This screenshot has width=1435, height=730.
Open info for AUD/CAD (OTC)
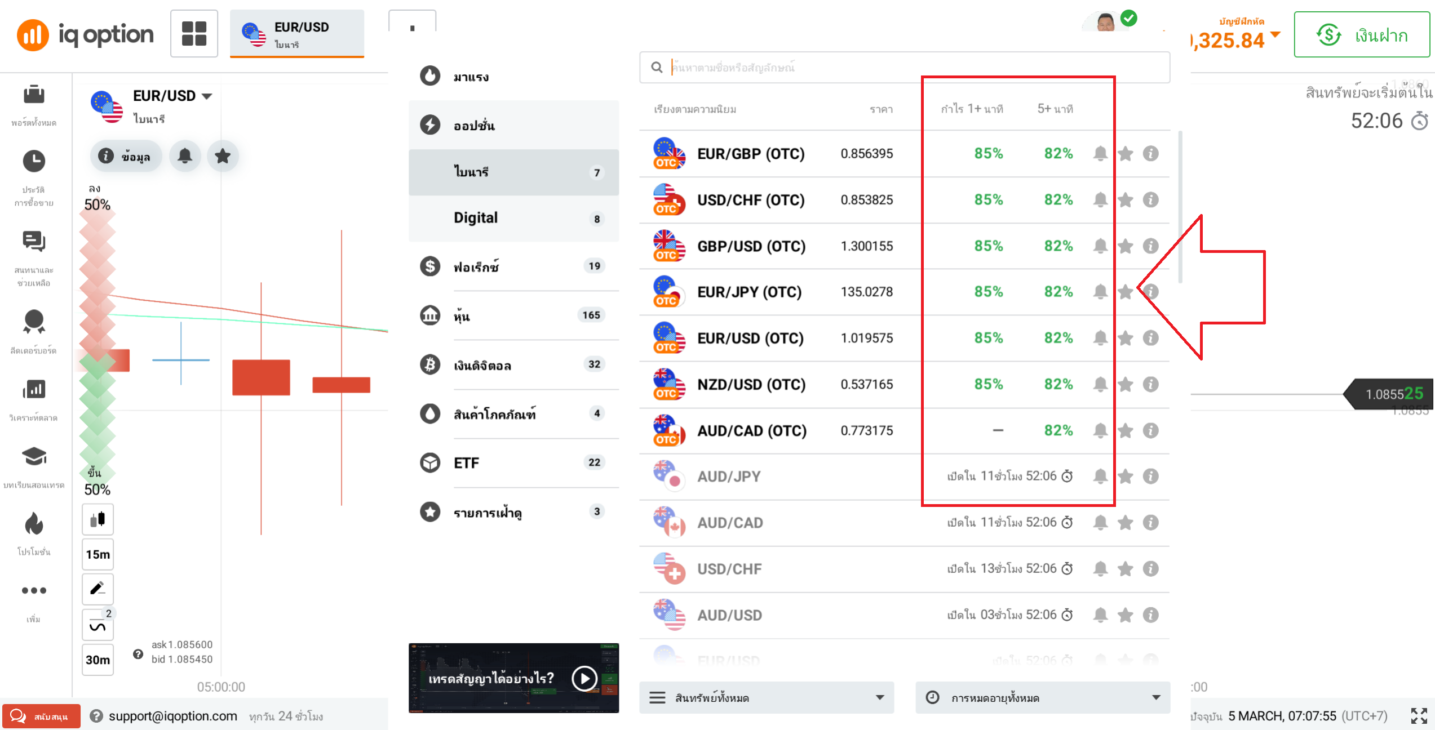pos(1150,430)
